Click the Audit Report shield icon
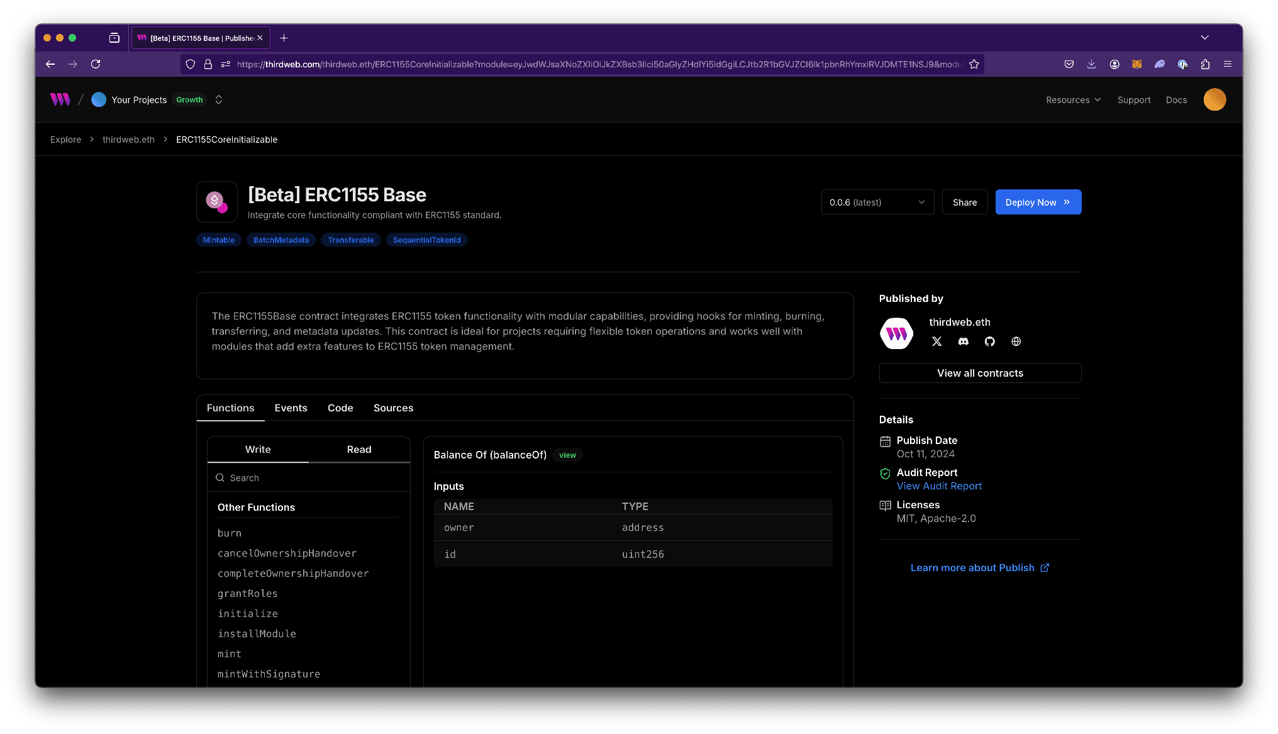The height and width of the screenshot is (734, 1278). (x=885, y=474)
